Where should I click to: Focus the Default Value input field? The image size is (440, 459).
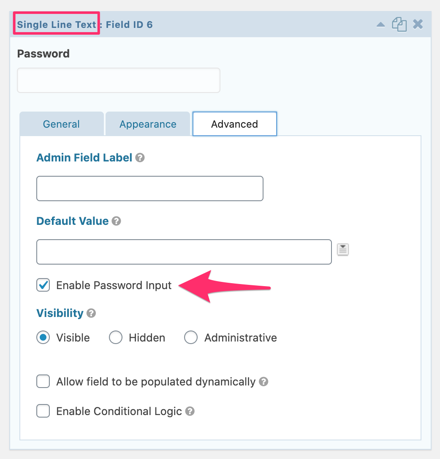184,252
